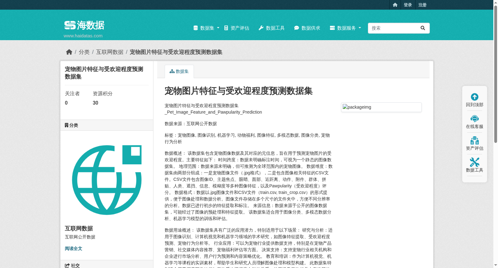Open the 数据工具 navigation menu item

(272, 28)
